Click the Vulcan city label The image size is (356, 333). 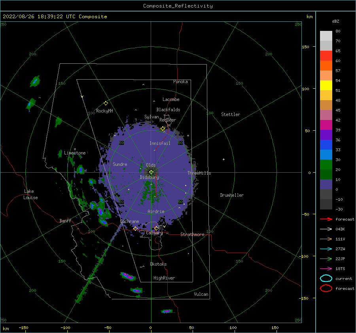point(201,294)
